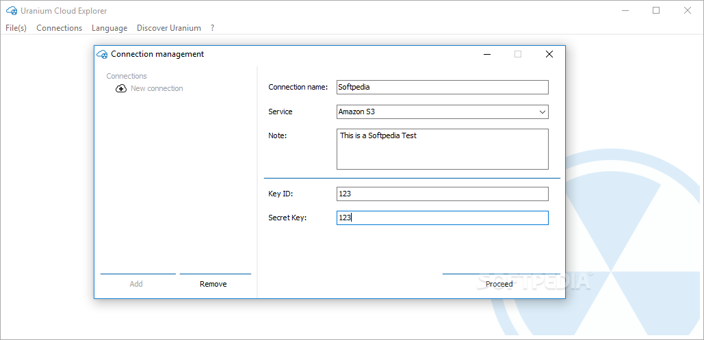Minimize the Uranium Cloud Explorer main window
The height and width of the screenshot is (340, 704).
625,11
